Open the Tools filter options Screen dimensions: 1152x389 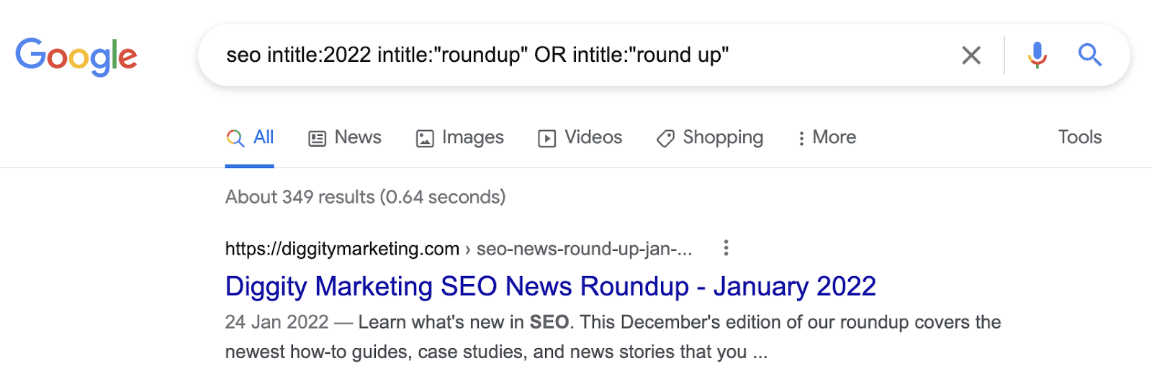1079,137
